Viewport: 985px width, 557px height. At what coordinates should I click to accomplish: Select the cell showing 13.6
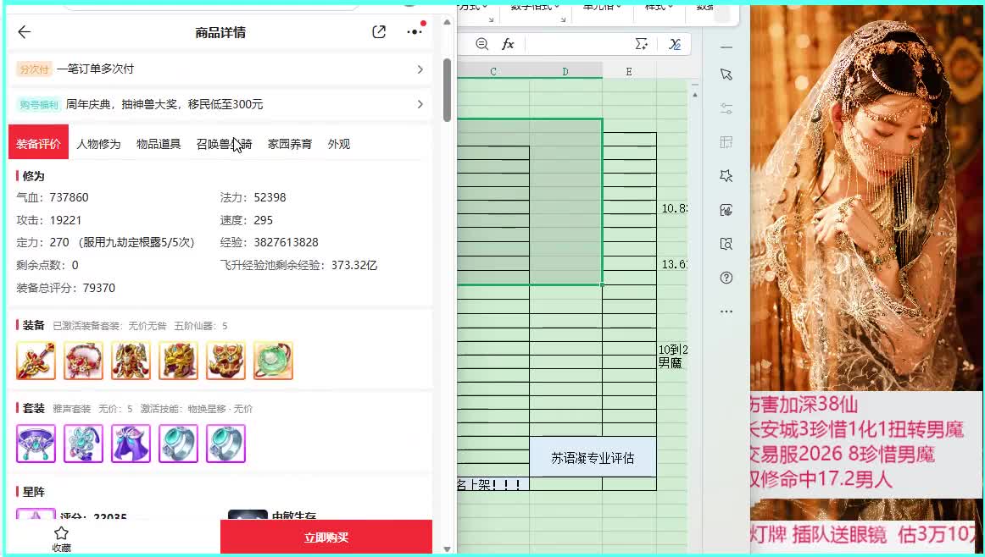pos(673,264)
